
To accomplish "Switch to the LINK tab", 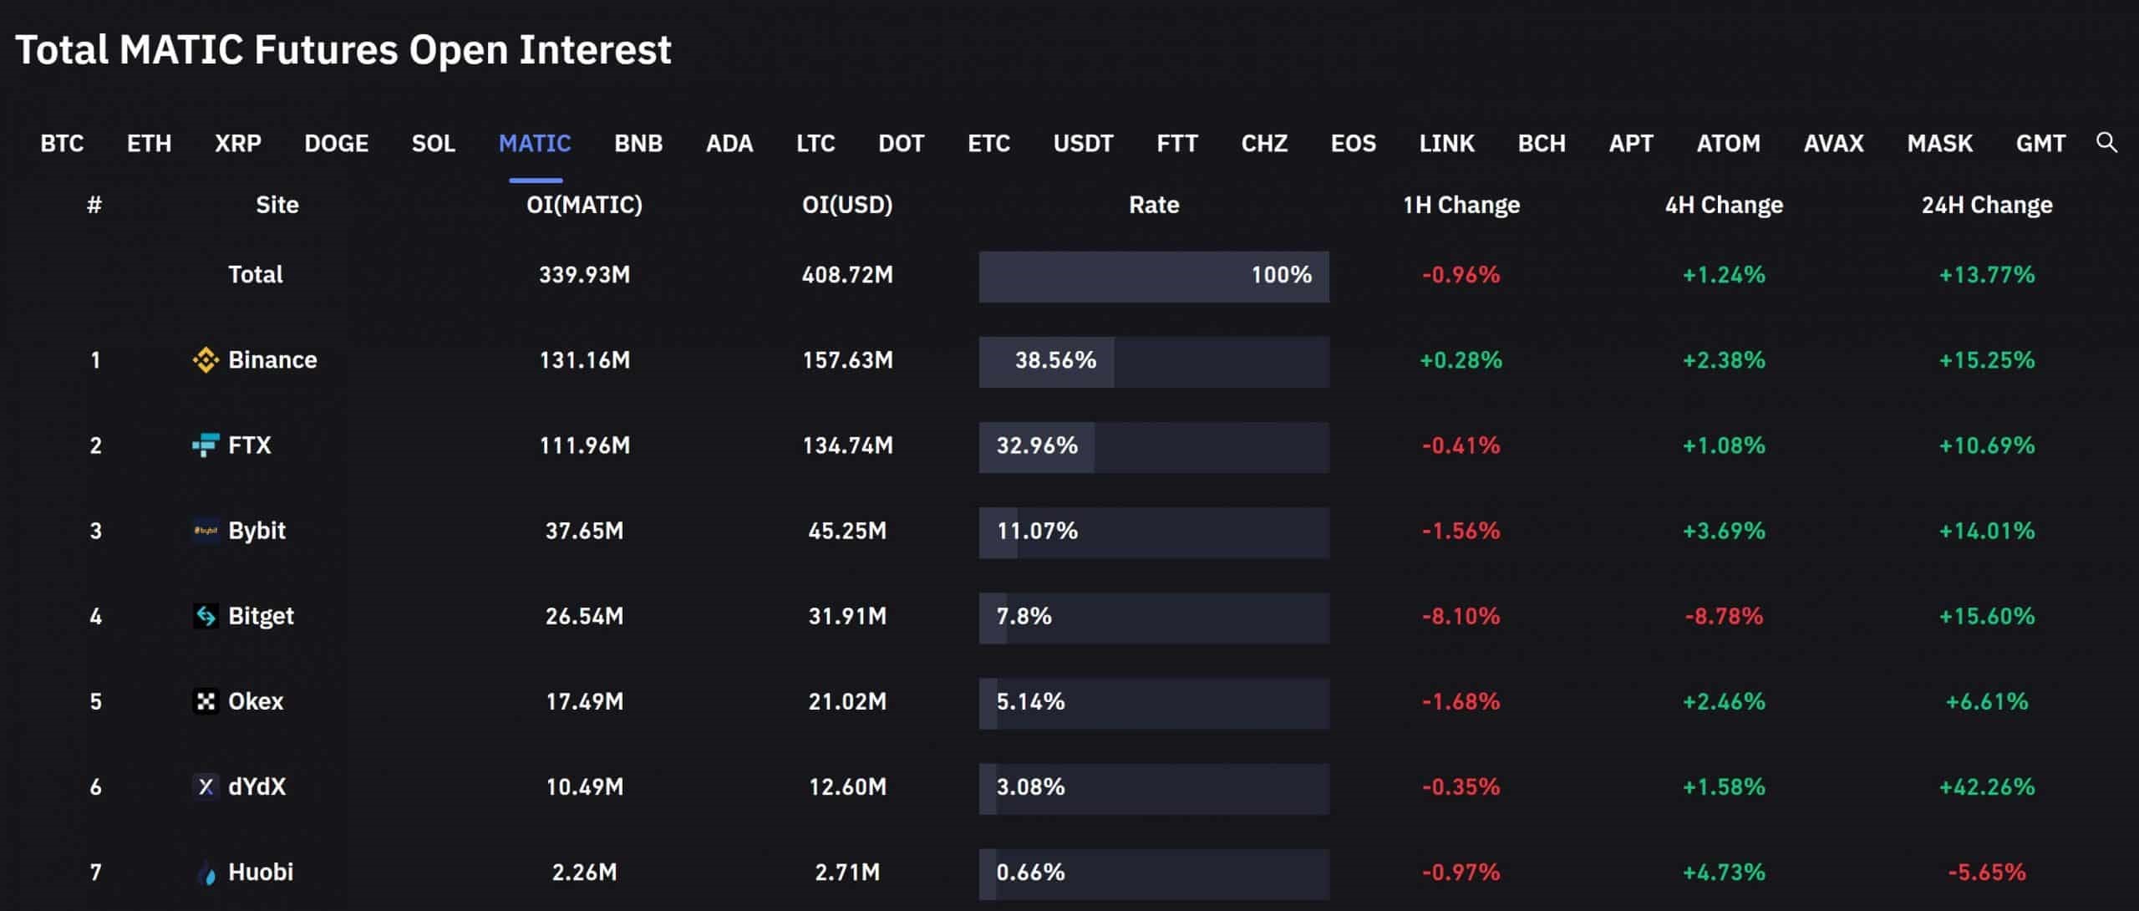I will click(x=1446, y=144).
